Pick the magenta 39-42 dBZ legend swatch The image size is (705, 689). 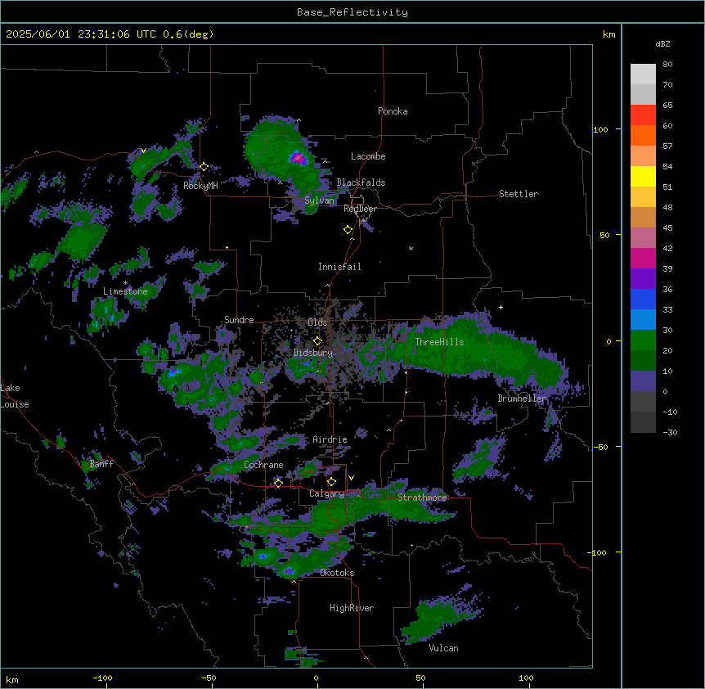point(643,258)
